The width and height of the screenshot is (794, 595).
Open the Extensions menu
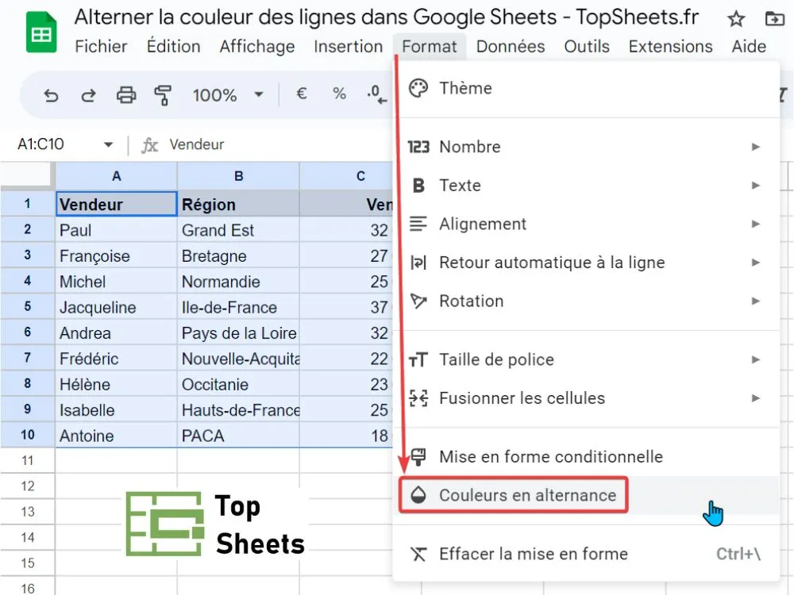click(x=670, y=47)
